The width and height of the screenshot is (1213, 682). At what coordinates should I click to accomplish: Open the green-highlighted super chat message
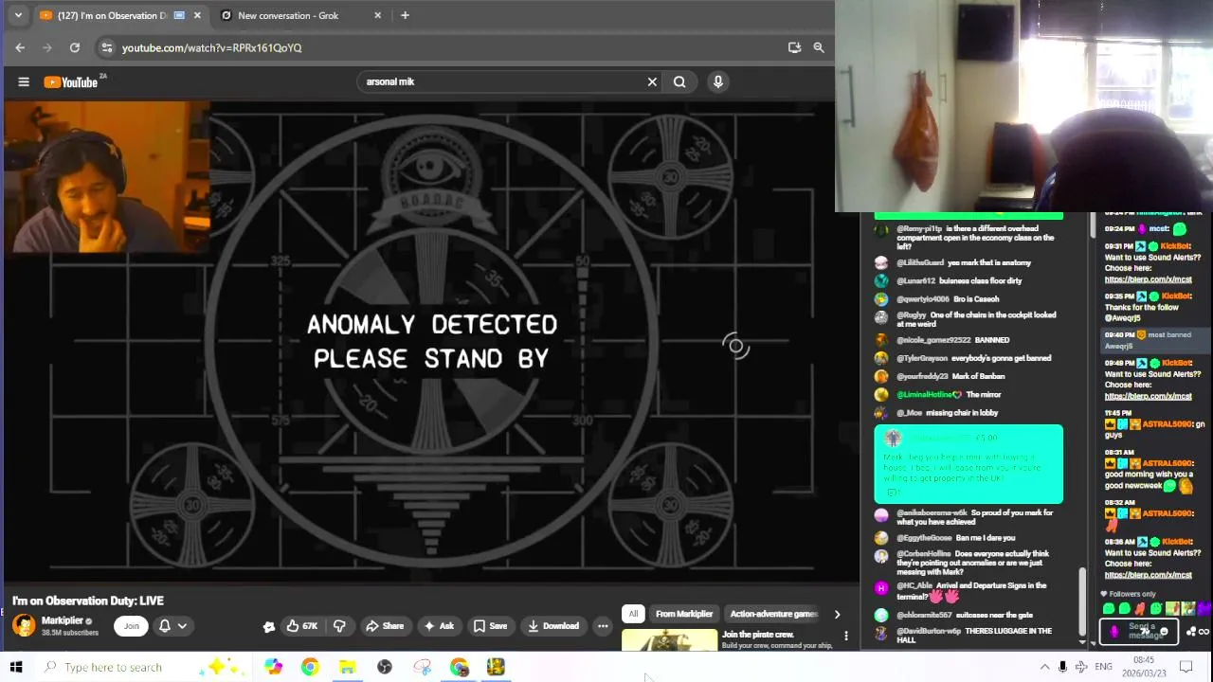(969, 464)
